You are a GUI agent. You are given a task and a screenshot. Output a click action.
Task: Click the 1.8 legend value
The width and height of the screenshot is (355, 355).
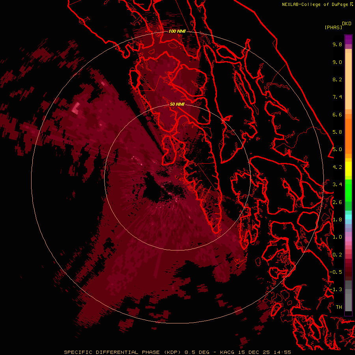click(x=337, y=220)
